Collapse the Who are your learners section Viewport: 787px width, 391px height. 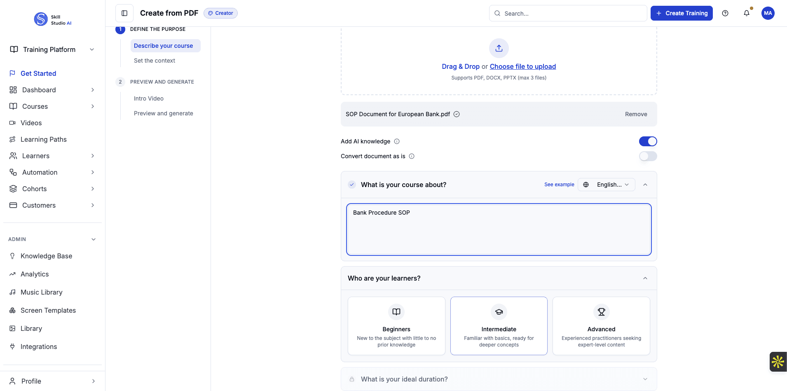click(644, 278)
